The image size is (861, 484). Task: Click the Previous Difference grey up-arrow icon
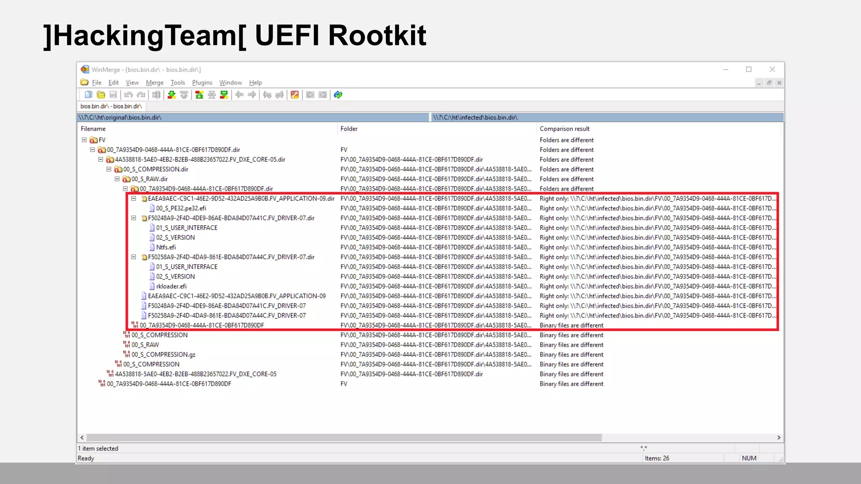click(x=184, y=95)
